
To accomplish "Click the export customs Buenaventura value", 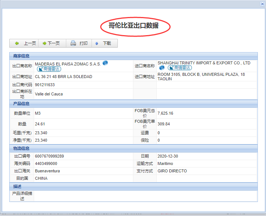I will pos(47,171).
